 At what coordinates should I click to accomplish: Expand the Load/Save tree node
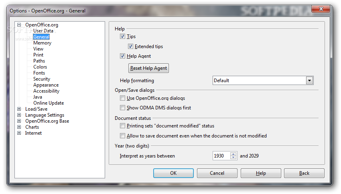click(x=19, y=109)
